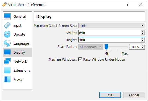Select the Language section
148x101 pixels.
[x=17, y=43]
